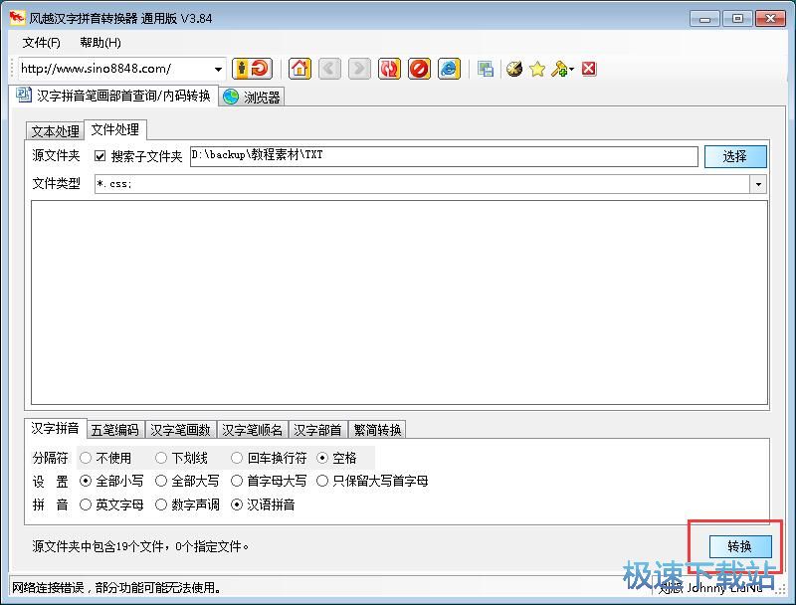This screenshot has height=605, width=796.
Task: Minimize the window
Action: coord(704,19)
